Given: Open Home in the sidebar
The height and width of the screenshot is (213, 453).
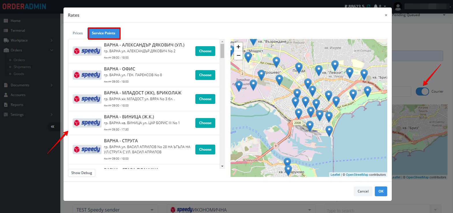Looking at the screenshot, I should [16, 21].
